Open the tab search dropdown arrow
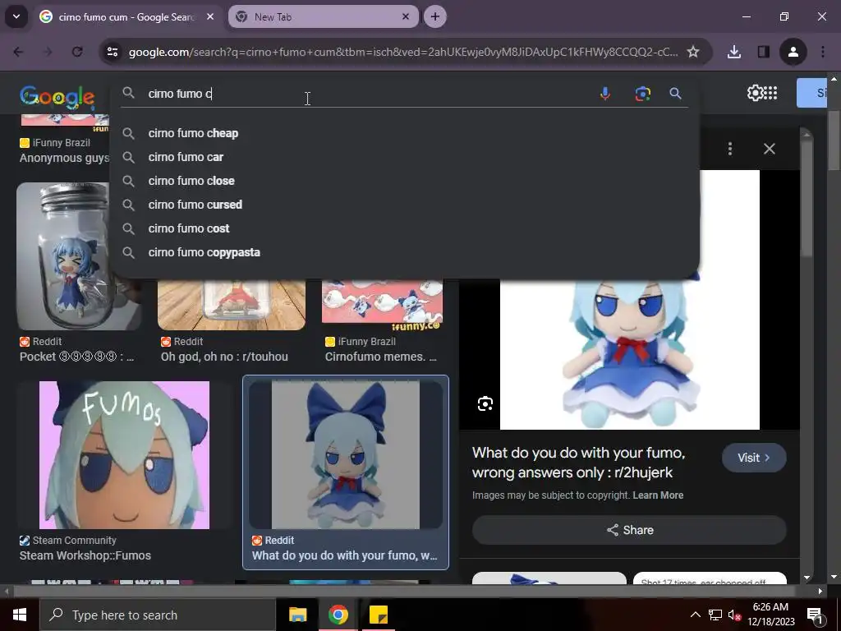 pos(16,16)
